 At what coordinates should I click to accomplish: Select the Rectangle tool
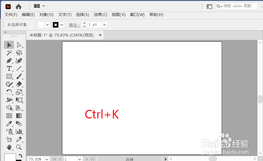click(x=9, y=76)
